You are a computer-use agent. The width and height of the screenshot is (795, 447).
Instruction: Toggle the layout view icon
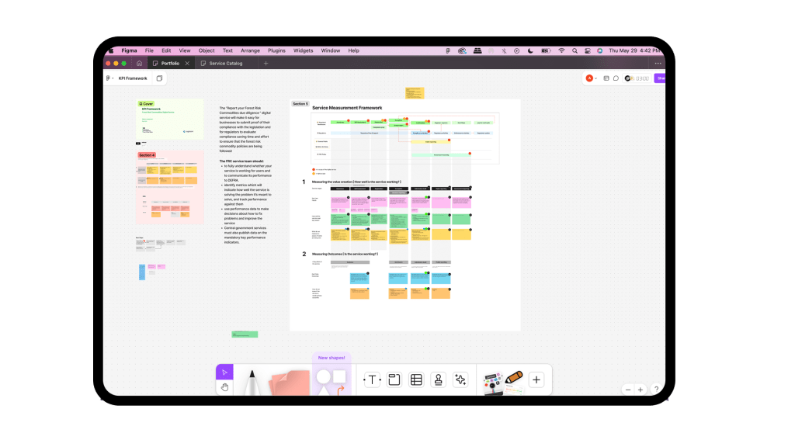pyautogui.click(x=606, y=78)
